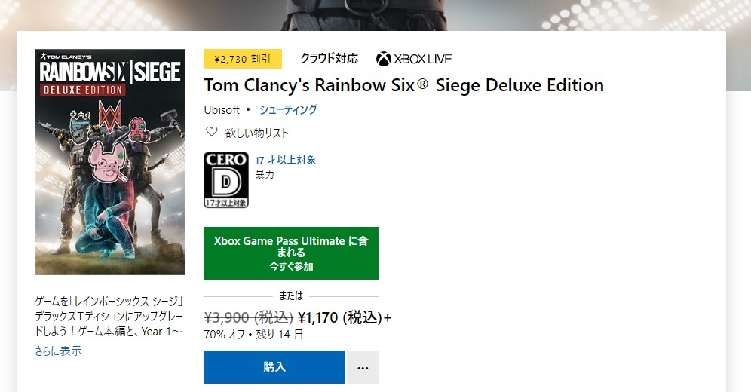Open the 17 才以上対象 rating link
Image resolution: width=751 pixels, height=392 pixels.
pos(285,160)
